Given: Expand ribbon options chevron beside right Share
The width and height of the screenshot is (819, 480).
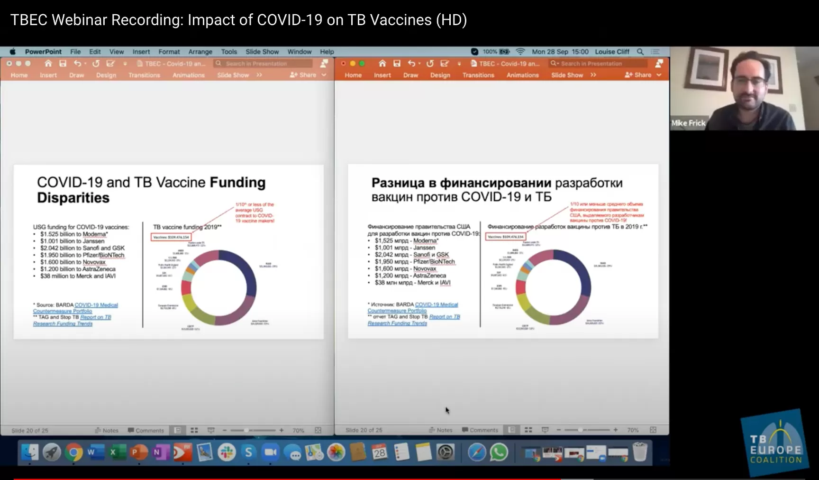Looking at the screenshot, I should point(659,75).
